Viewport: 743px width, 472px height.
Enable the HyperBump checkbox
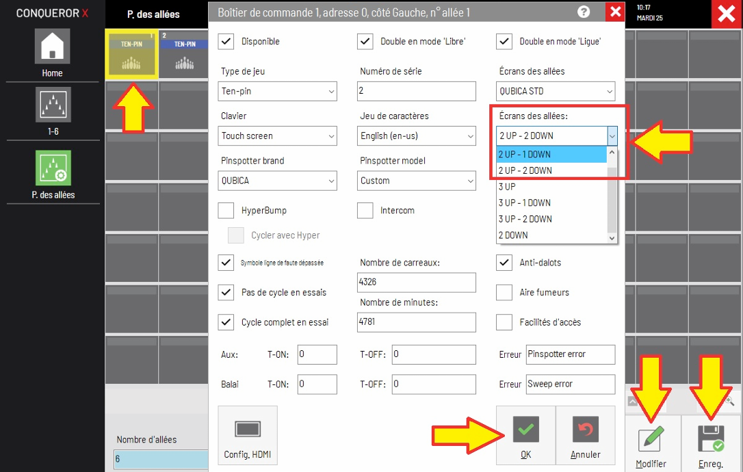[x=226, y=211]
